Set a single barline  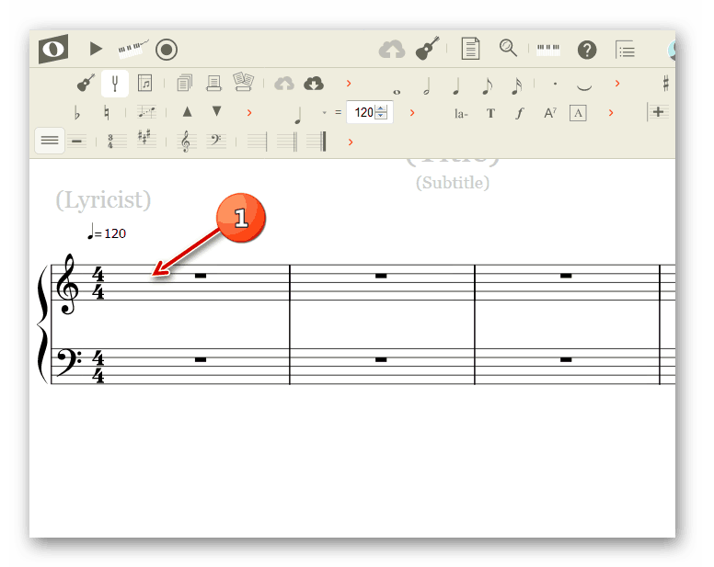[x=258, y=142]
